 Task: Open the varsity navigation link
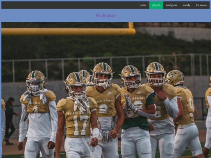tap(186, 5)
